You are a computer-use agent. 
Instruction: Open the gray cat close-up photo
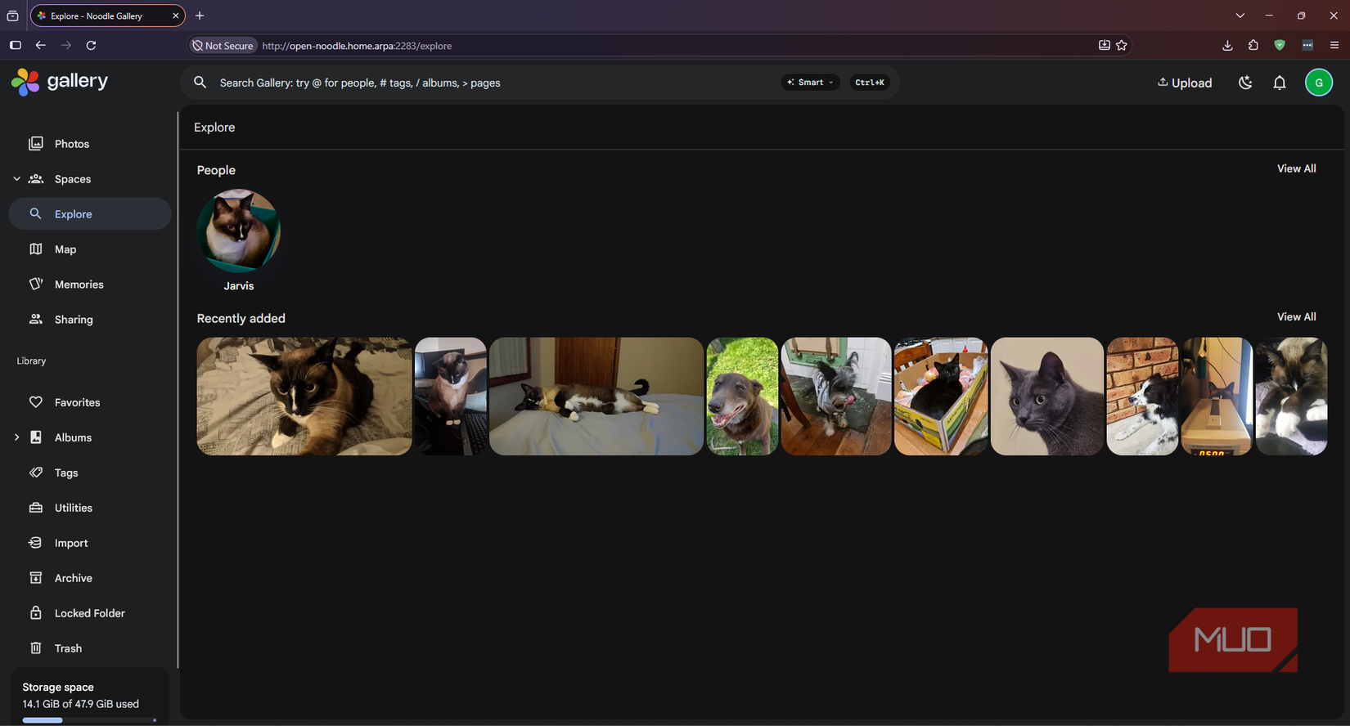pyautogui.click(x=1047, y=397)
